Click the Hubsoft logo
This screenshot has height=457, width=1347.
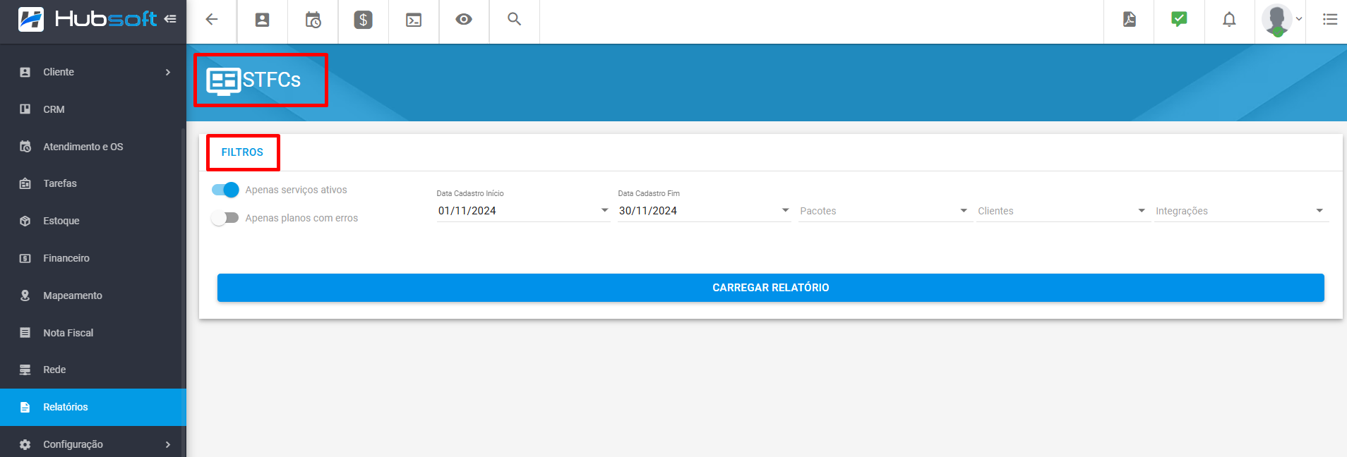click(88, 19)
